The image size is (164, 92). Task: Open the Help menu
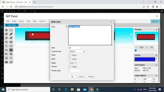35,21
